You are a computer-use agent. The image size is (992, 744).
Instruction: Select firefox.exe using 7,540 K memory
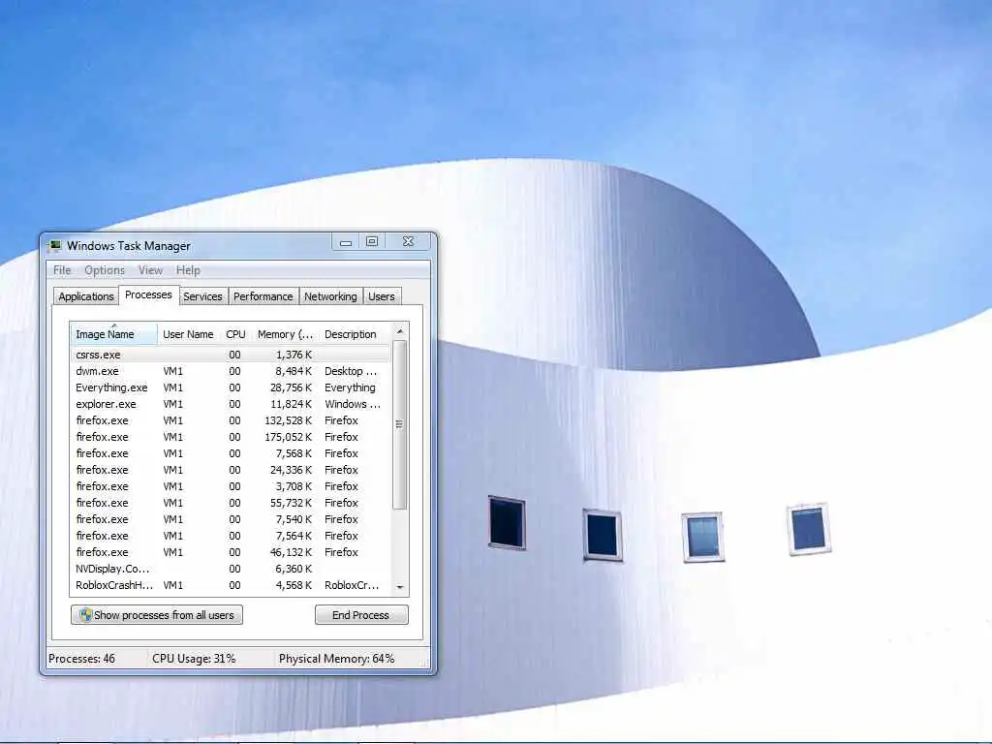[x=231, y=519]
